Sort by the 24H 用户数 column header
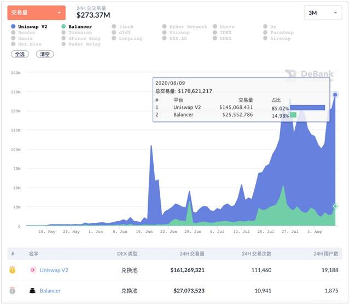Screen dimensions: 350x305 click(326, 254)
